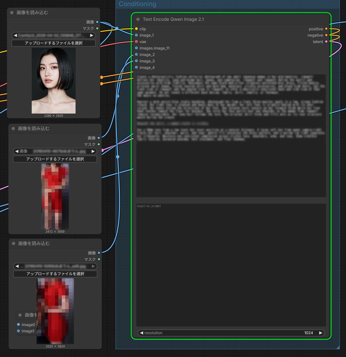Collapse the load image node showing 2472 × 5959

click(13, 129)
